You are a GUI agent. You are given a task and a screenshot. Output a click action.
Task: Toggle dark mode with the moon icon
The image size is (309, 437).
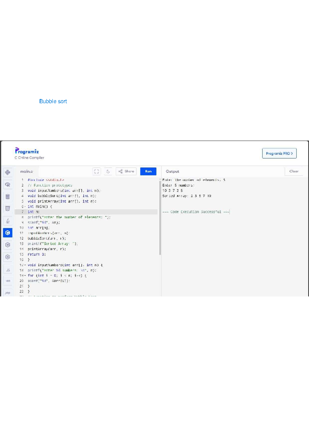click(x=108, y=171)
